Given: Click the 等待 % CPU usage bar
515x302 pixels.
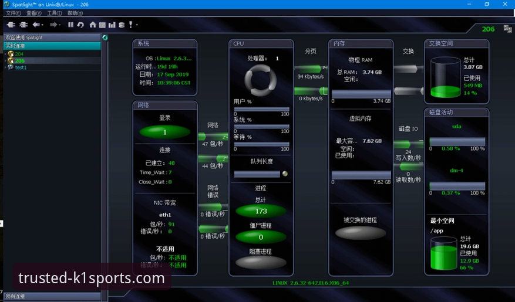Looking at the screenshot, I should [262, 144].
